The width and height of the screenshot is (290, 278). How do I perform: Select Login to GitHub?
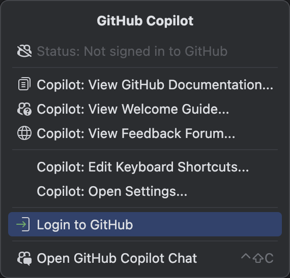pyautogui.click(x=145, y=224)
